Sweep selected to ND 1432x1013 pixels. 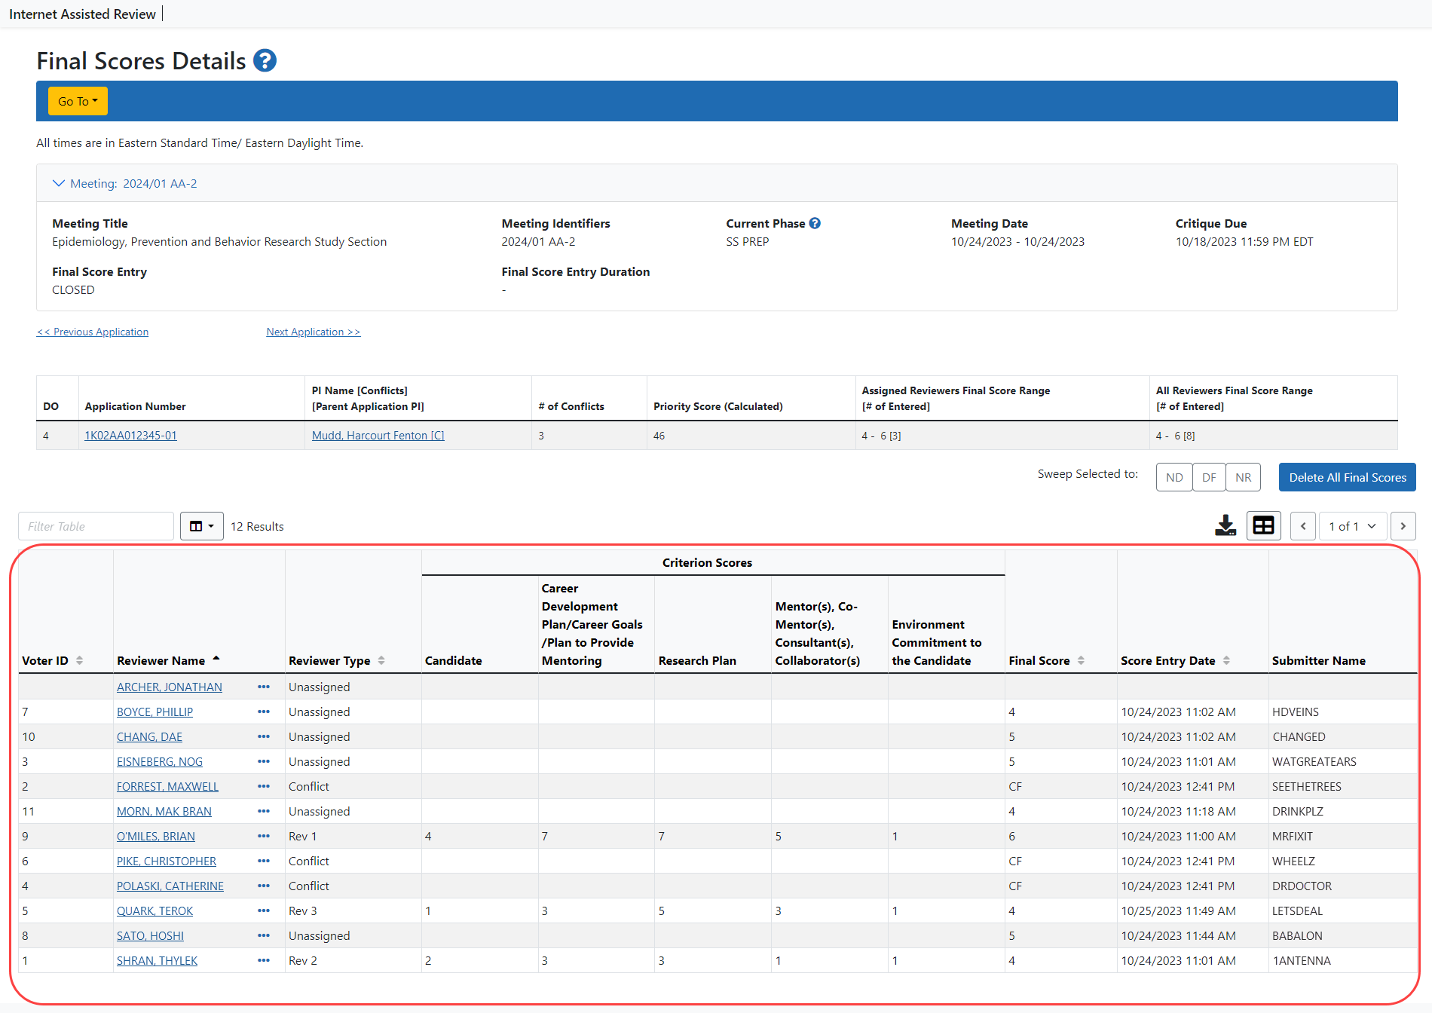coord(1174,477)
